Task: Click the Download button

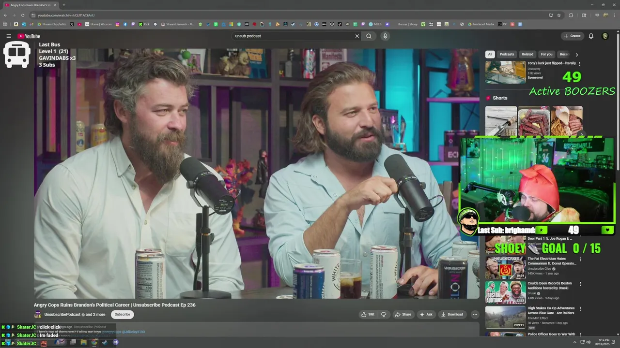Action: coord(452,315)
